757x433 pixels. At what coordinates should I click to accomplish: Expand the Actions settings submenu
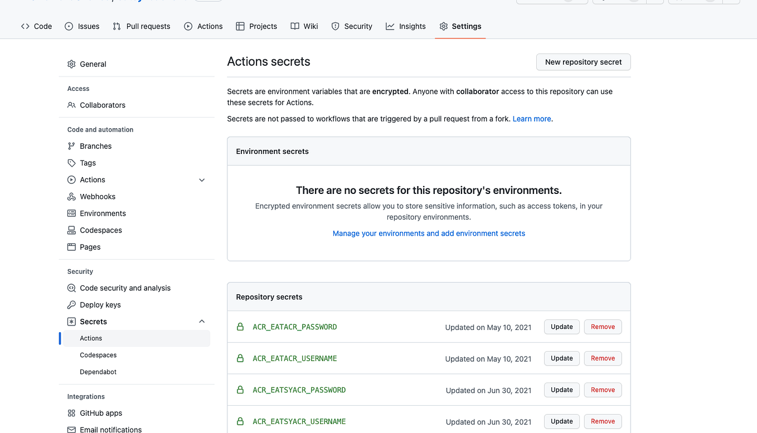click(x=202, y=179)
